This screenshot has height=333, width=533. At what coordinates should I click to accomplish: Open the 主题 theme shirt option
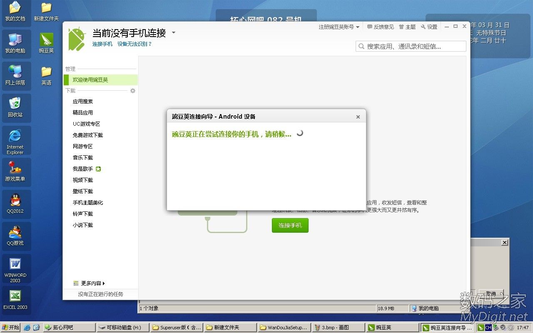click(407, 27)
